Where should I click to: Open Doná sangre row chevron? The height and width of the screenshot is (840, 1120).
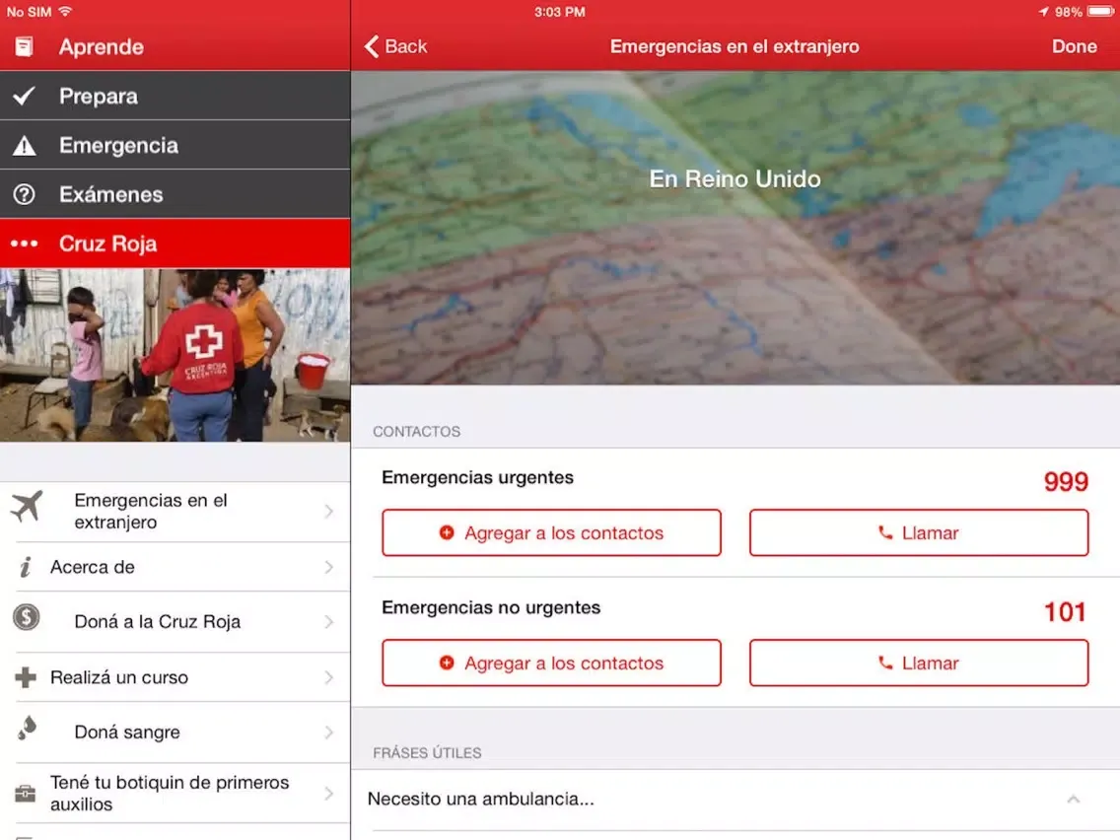click(328, 733)
